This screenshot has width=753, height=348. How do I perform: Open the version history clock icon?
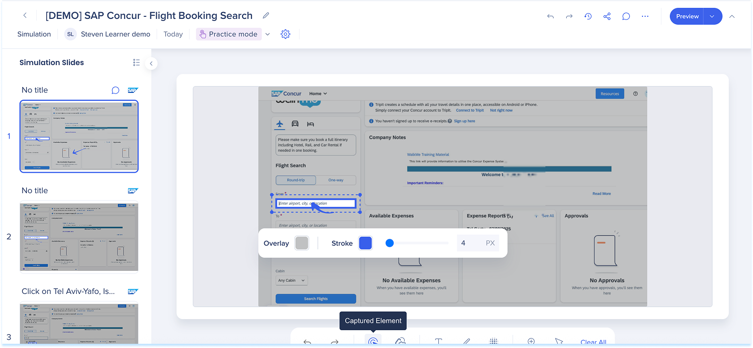click(x=588, y=16)
